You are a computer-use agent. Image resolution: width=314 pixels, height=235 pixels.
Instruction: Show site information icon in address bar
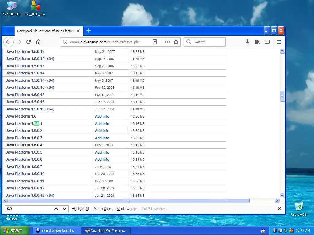[65, 42]
